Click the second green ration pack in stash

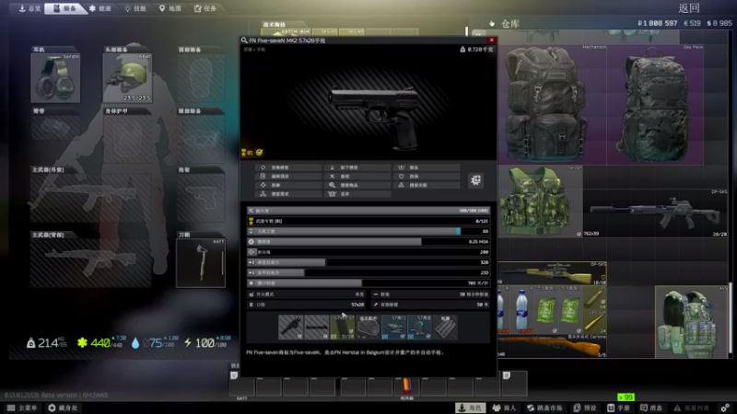pos(570,310)
